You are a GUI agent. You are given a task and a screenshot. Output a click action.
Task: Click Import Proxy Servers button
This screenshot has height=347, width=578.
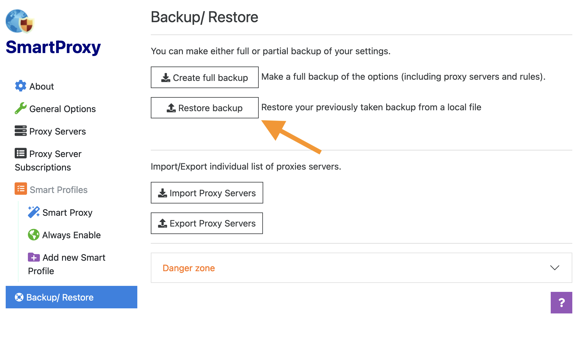pyautogui.click(x=207, y=193)
